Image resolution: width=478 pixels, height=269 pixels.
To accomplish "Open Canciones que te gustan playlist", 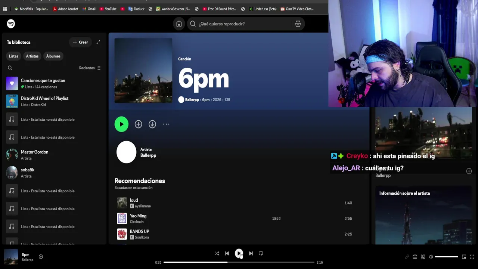I will coord(54,83).
